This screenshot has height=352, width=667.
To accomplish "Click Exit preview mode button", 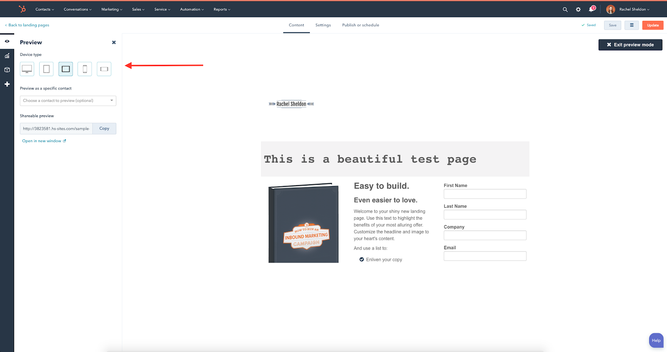I will tap(630, 45).
